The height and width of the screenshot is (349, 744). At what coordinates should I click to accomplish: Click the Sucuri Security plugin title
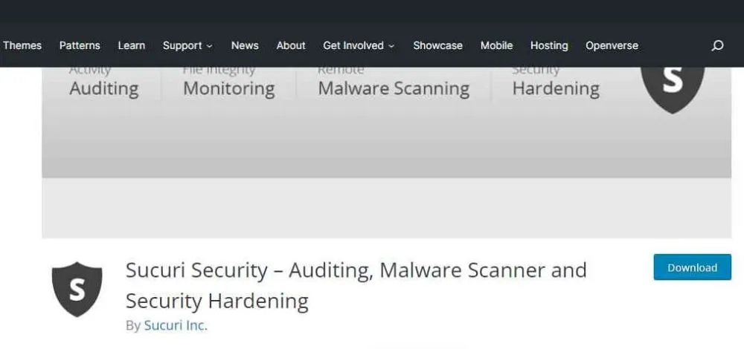click(x=356, y=284)
